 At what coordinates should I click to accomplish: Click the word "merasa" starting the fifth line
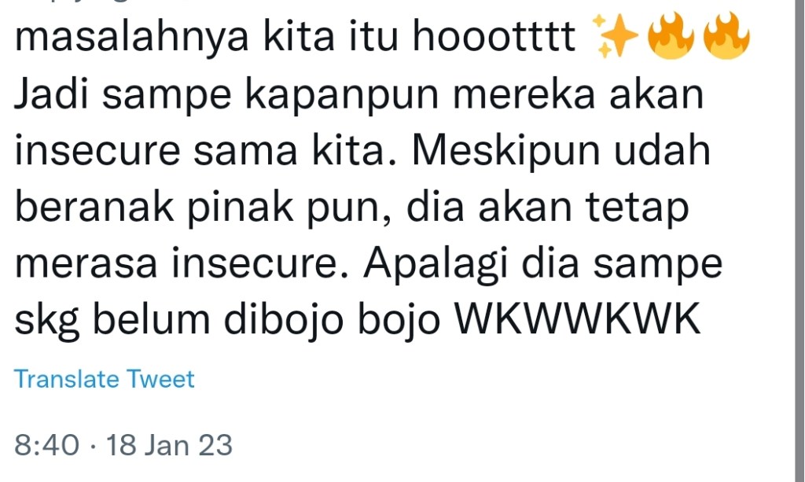coord(86,266)
